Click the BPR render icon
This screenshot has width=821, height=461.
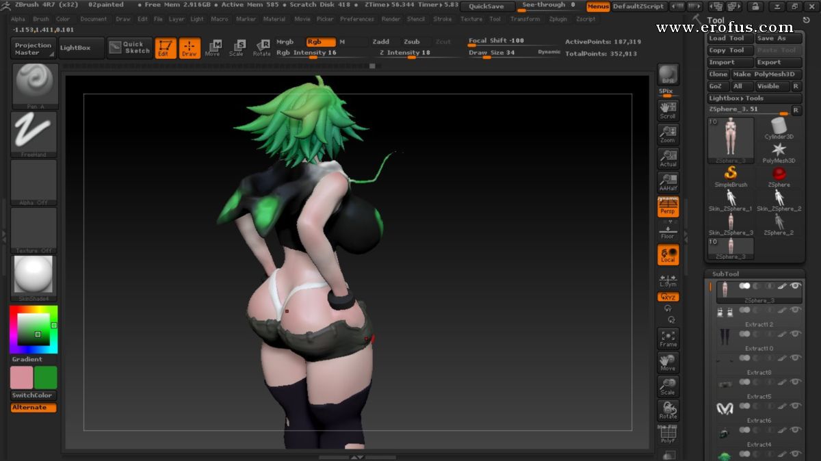click(668, 75)
